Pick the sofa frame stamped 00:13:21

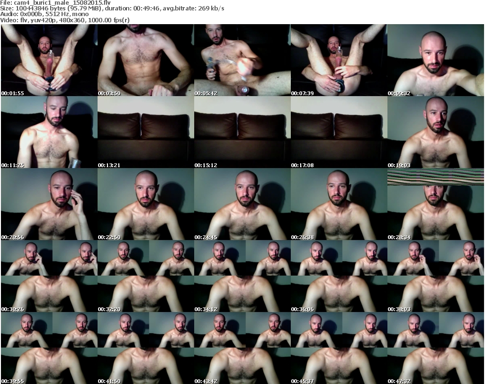click(146, 132)
